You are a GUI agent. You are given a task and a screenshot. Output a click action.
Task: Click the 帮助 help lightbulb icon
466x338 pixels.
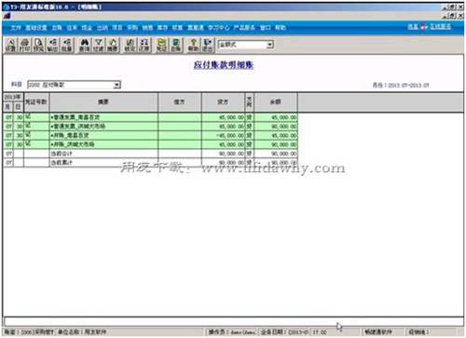193,45
